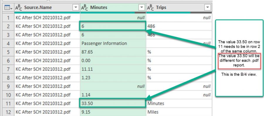Open the Minutes column filter dropdown

[x=142, y=7]
